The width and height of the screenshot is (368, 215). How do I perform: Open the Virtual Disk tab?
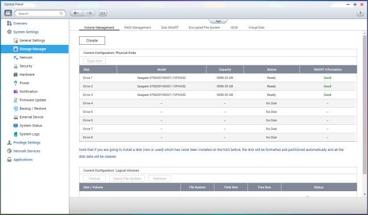coord(257,27)
